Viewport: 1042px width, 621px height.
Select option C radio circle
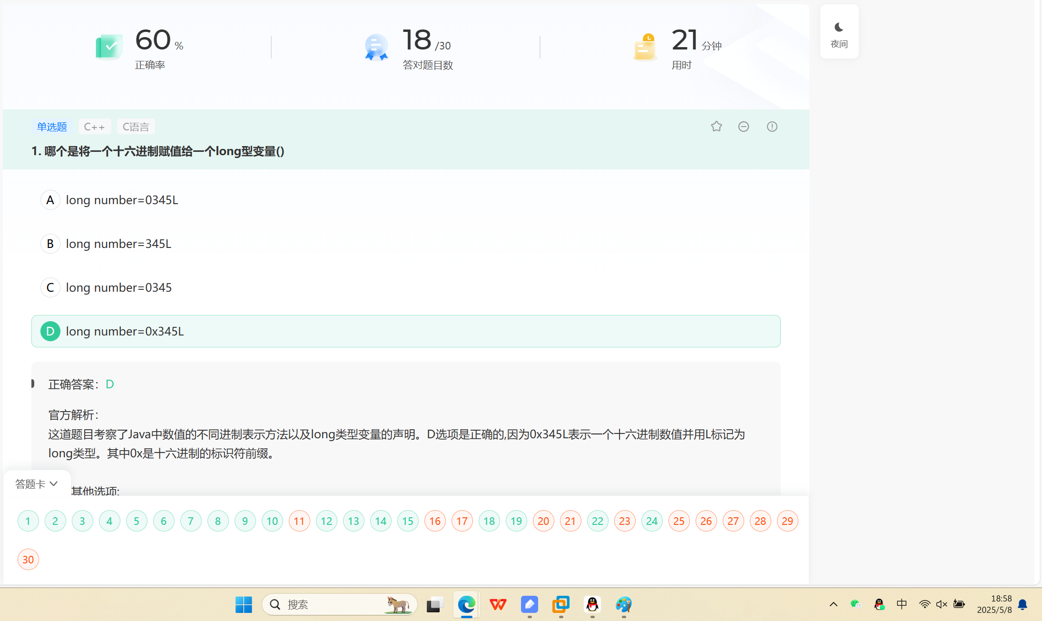pos(50,287)
